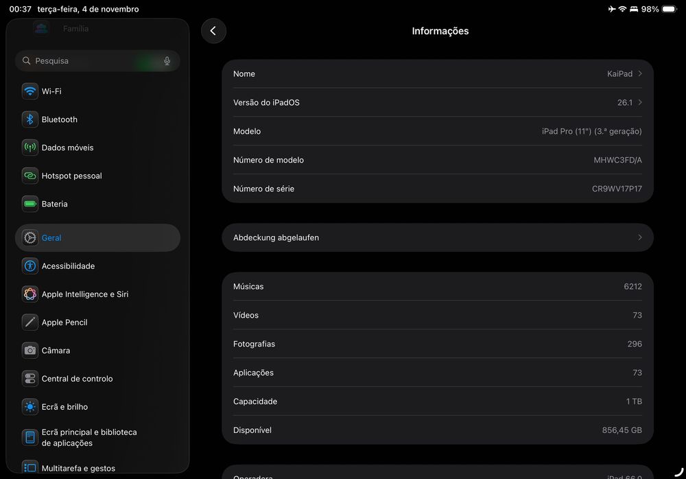Viewport: 686px width, 479px height.
Task: Select Dados móveis menu label
Action: click(x=67, y=148)
